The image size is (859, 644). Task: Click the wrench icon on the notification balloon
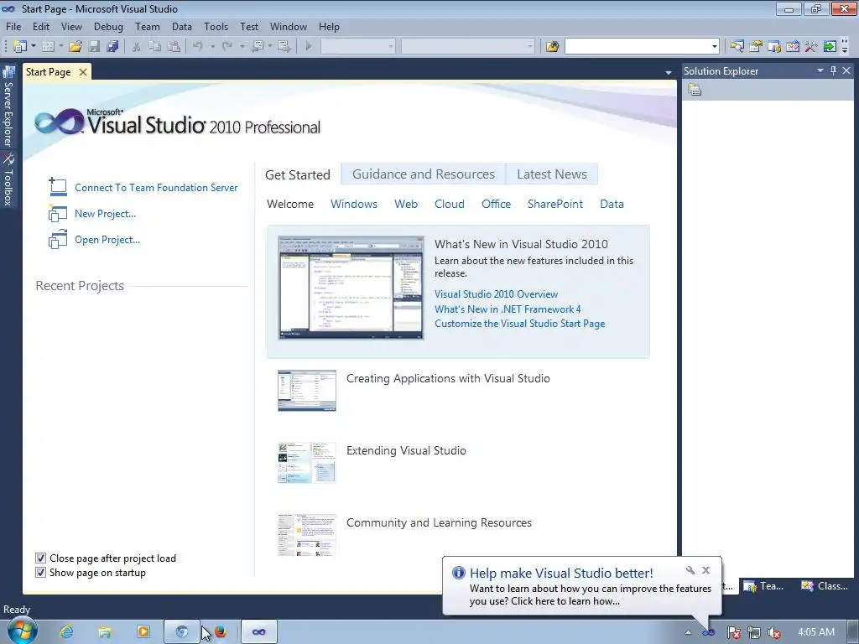[690, 570]
